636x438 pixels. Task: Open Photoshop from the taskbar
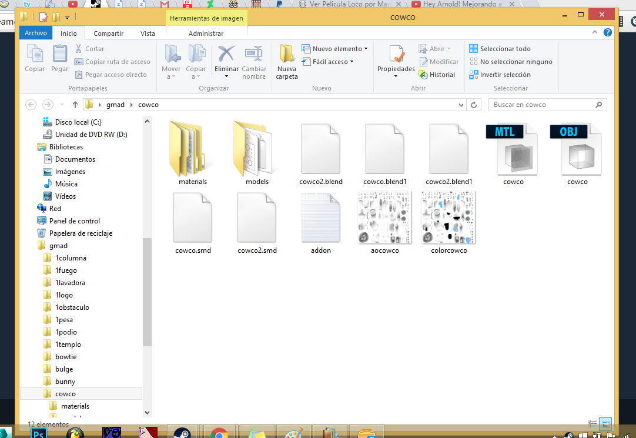tap(39, 433)
